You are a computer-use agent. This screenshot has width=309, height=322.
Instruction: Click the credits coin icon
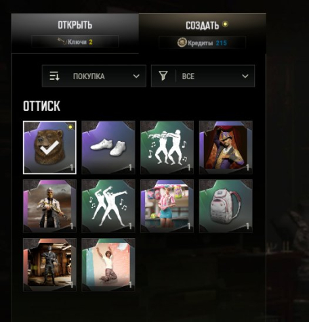(182, 43)
